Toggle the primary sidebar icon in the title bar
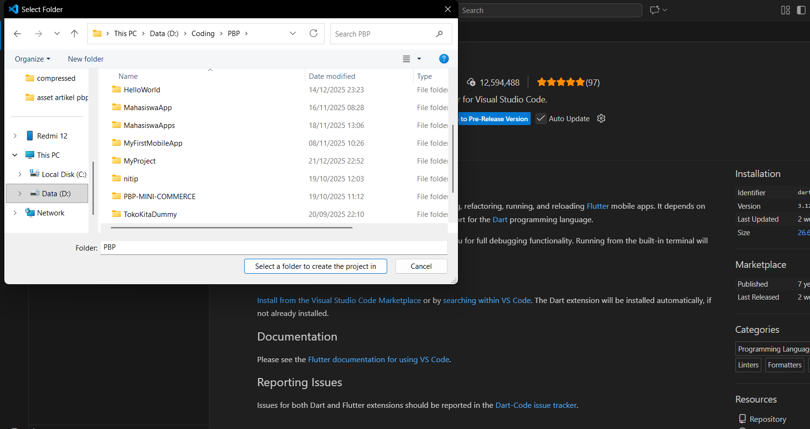The width and height of the screenshot is (810, 429). pos(801,10)
